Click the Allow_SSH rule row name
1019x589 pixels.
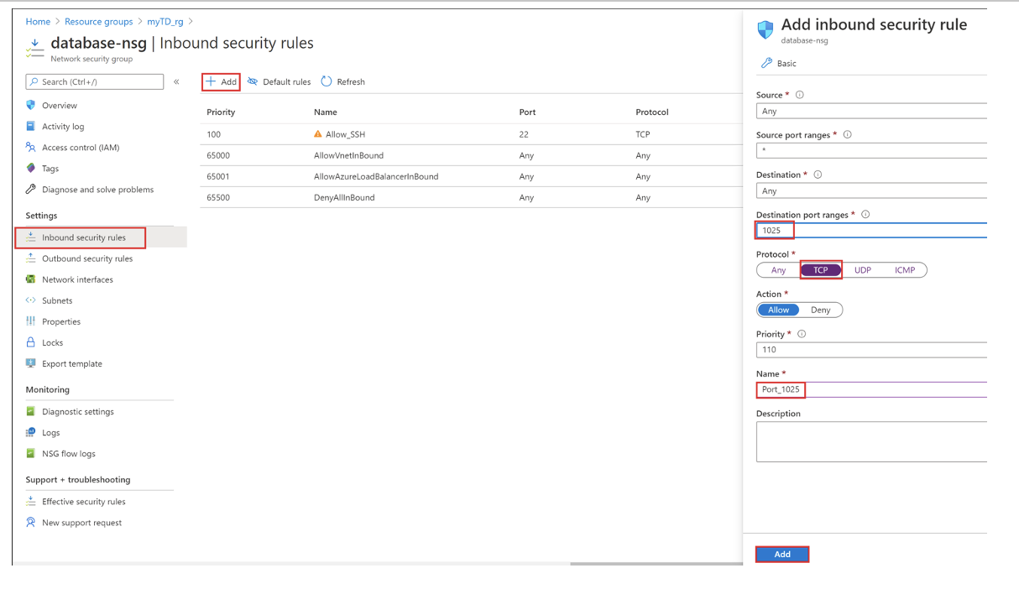[345, 134]
